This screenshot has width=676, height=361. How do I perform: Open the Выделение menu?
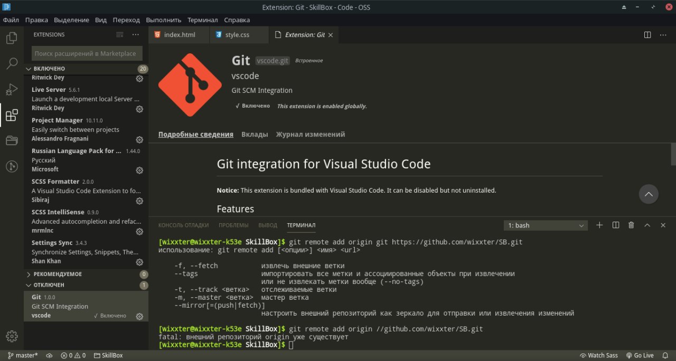71,20
